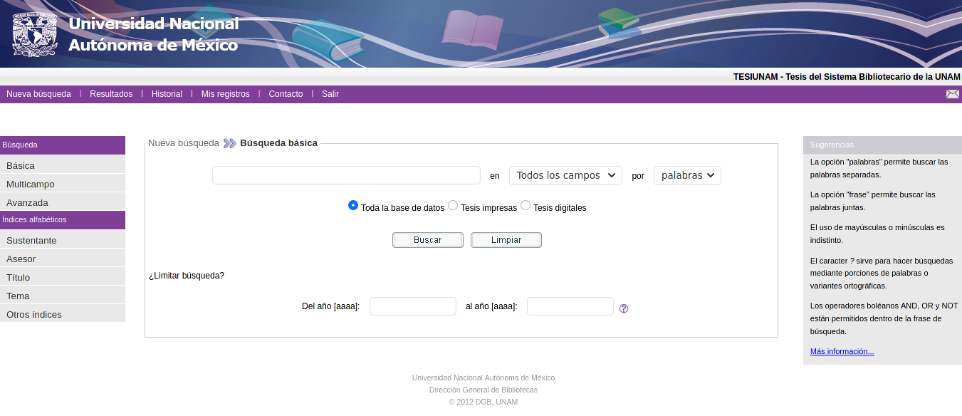Viewport: 962px width, 416px height.
Task: Open the mail envelope icon
Action: [952, 94]
